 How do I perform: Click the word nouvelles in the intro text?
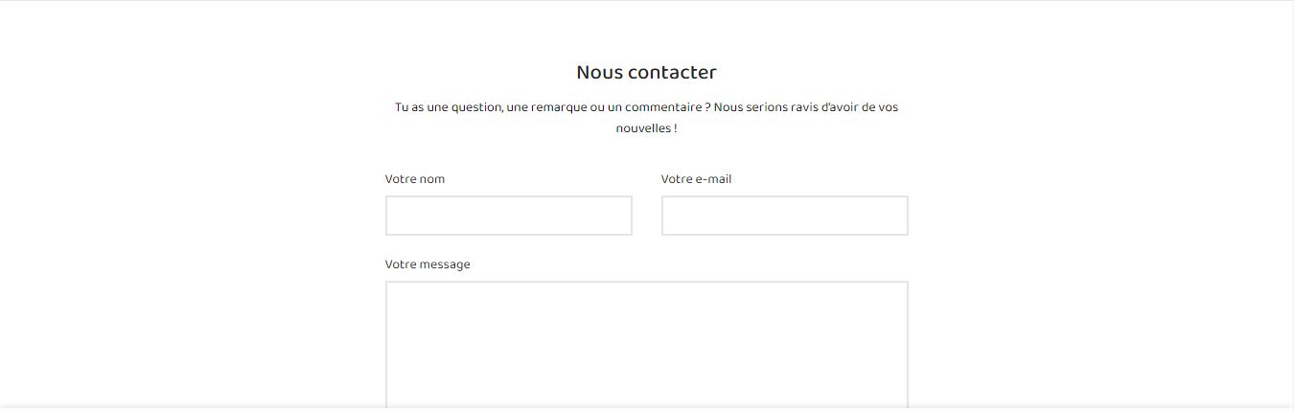click(642, 128)
